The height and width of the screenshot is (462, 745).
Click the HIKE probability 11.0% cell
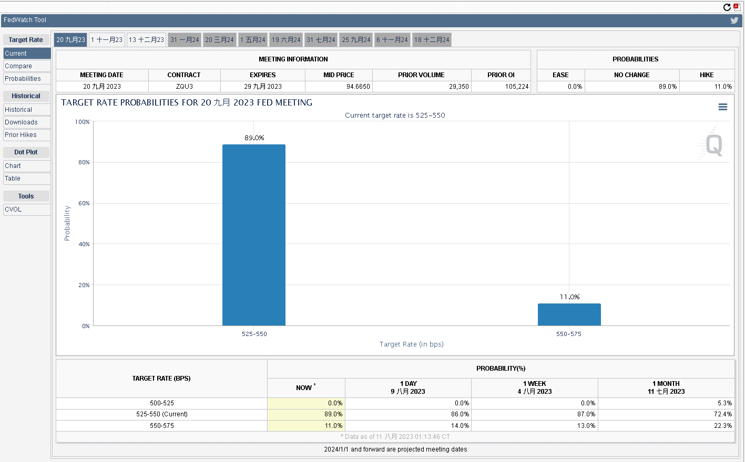pyautogui.click(x=707, y=87)
